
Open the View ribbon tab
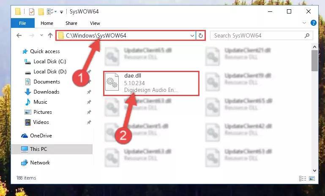coord(95,23)
